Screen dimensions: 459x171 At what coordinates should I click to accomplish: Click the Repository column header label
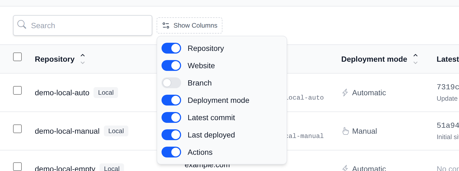click(x=55, y=59)
